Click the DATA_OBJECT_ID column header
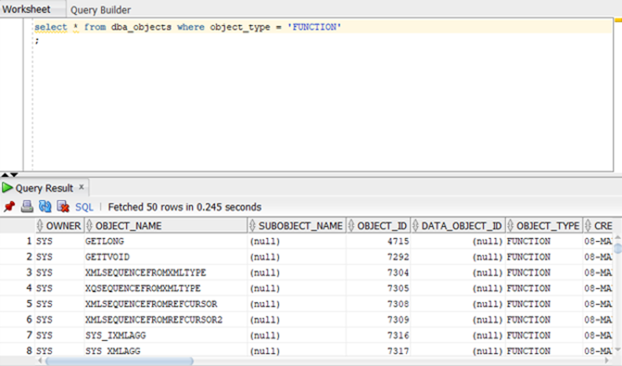 (x=461, y=225)
